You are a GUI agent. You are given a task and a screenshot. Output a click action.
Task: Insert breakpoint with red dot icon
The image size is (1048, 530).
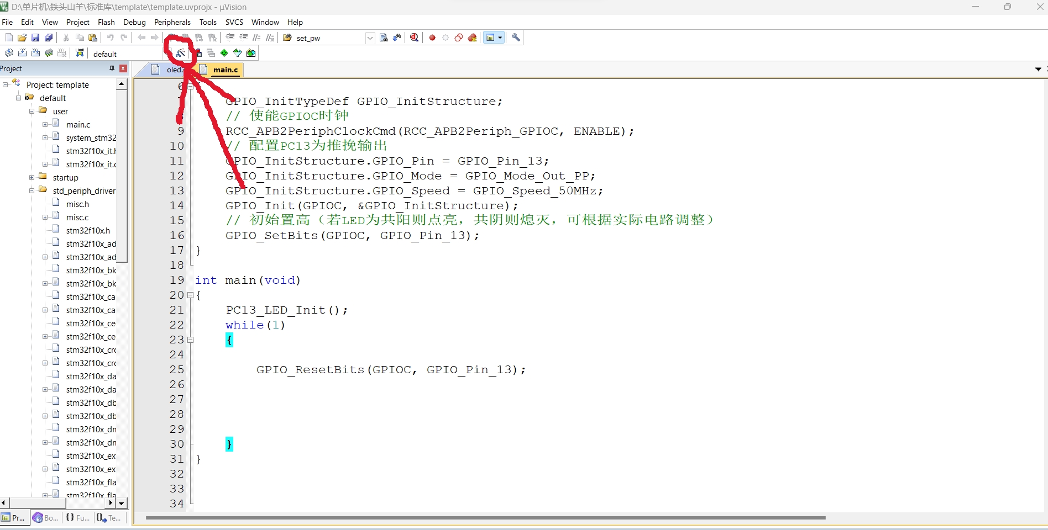[432, 38]
